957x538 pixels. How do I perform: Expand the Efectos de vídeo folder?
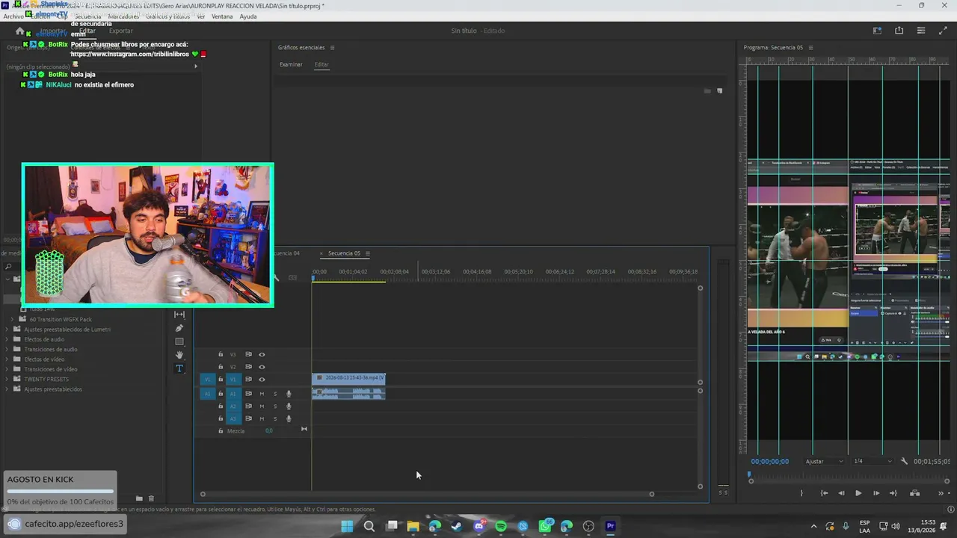click(7, 359)
